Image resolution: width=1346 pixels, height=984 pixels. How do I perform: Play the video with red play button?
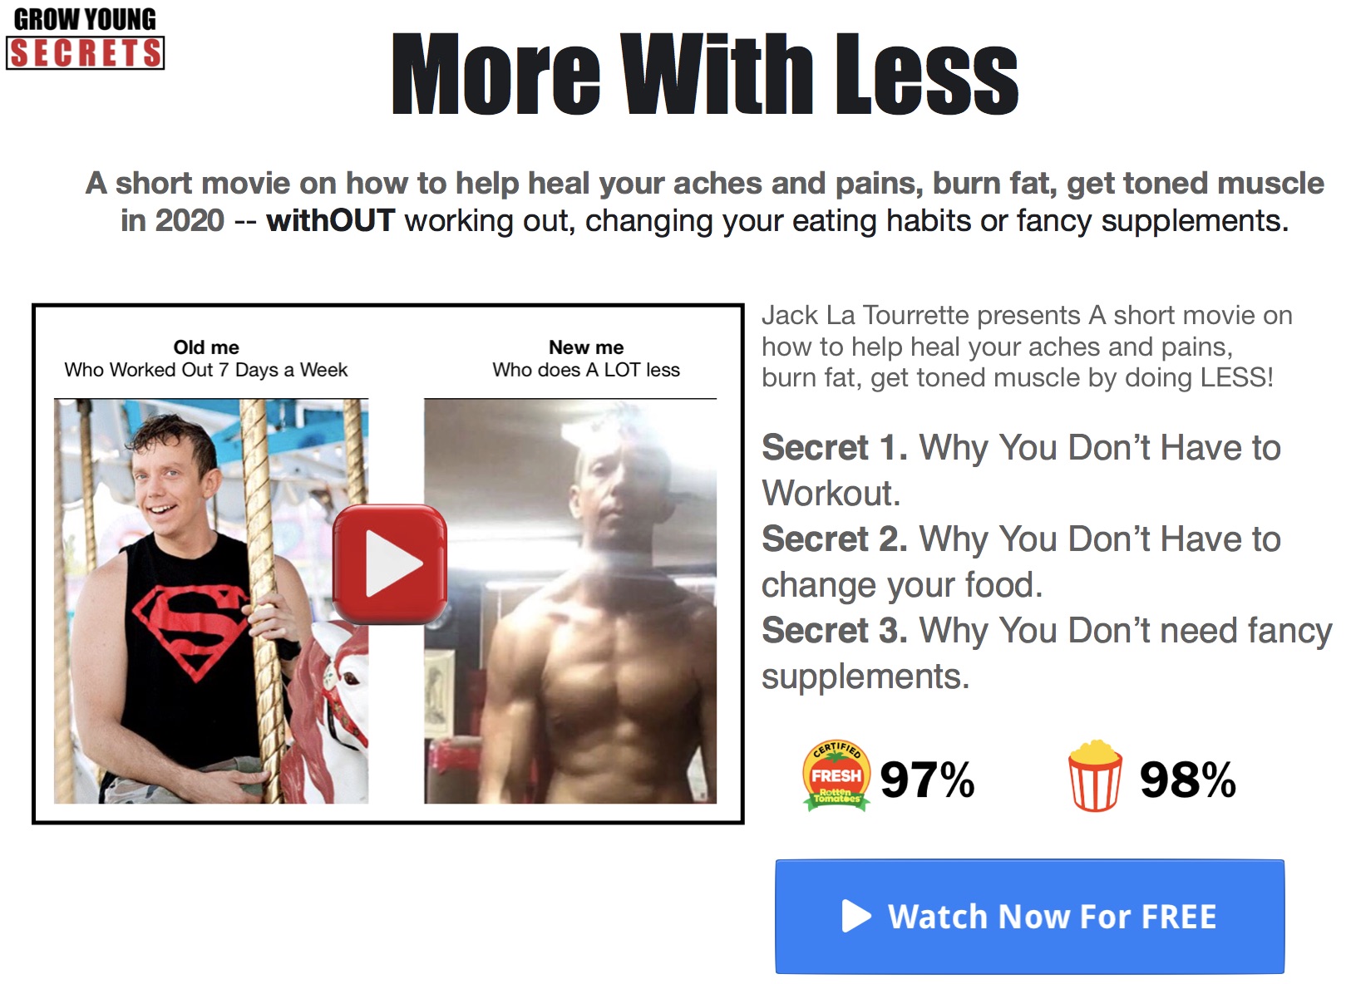(x=390, y=563)
